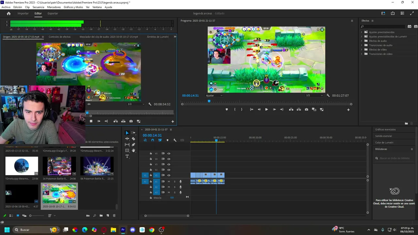Screen dimensions: 418x235
Task: Open Quick Export share icon
Action: [393, 13]
